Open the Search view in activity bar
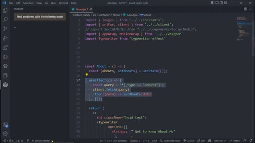This screenshot has height=143, width=255. [x=5, y=19]
